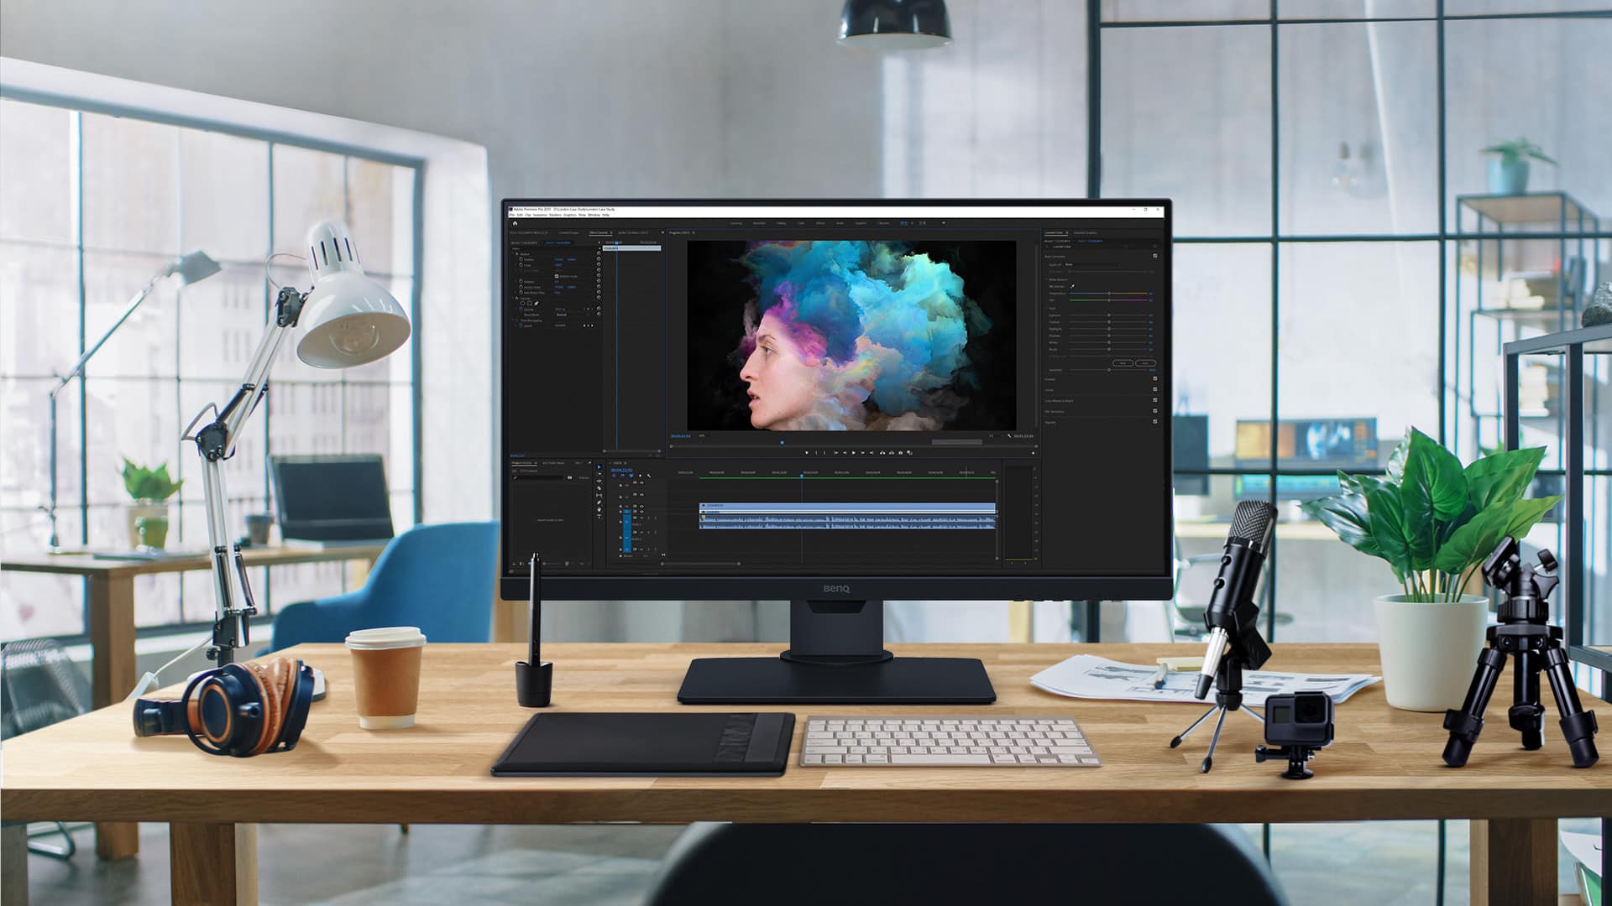This screenshot has height=906, width=1612.
Task: Pick the Ripple Edit tool
Action: [x=599, y=481]
